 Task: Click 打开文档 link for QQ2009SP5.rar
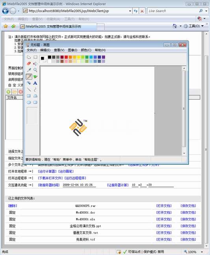[x=164, y=206]
